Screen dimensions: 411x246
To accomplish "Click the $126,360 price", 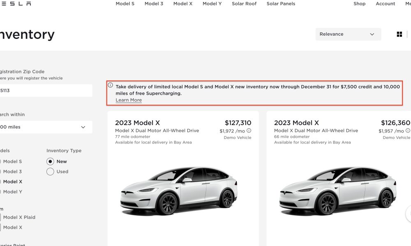I will point(395,123).
